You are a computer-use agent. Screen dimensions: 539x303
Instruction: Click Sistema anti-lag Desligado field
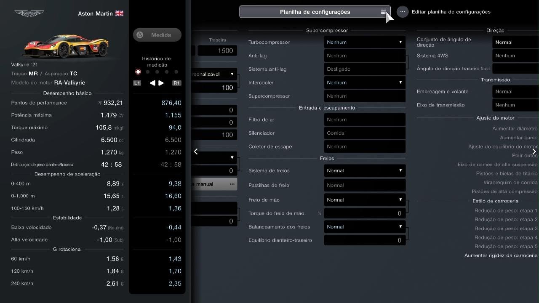[365, 69]
